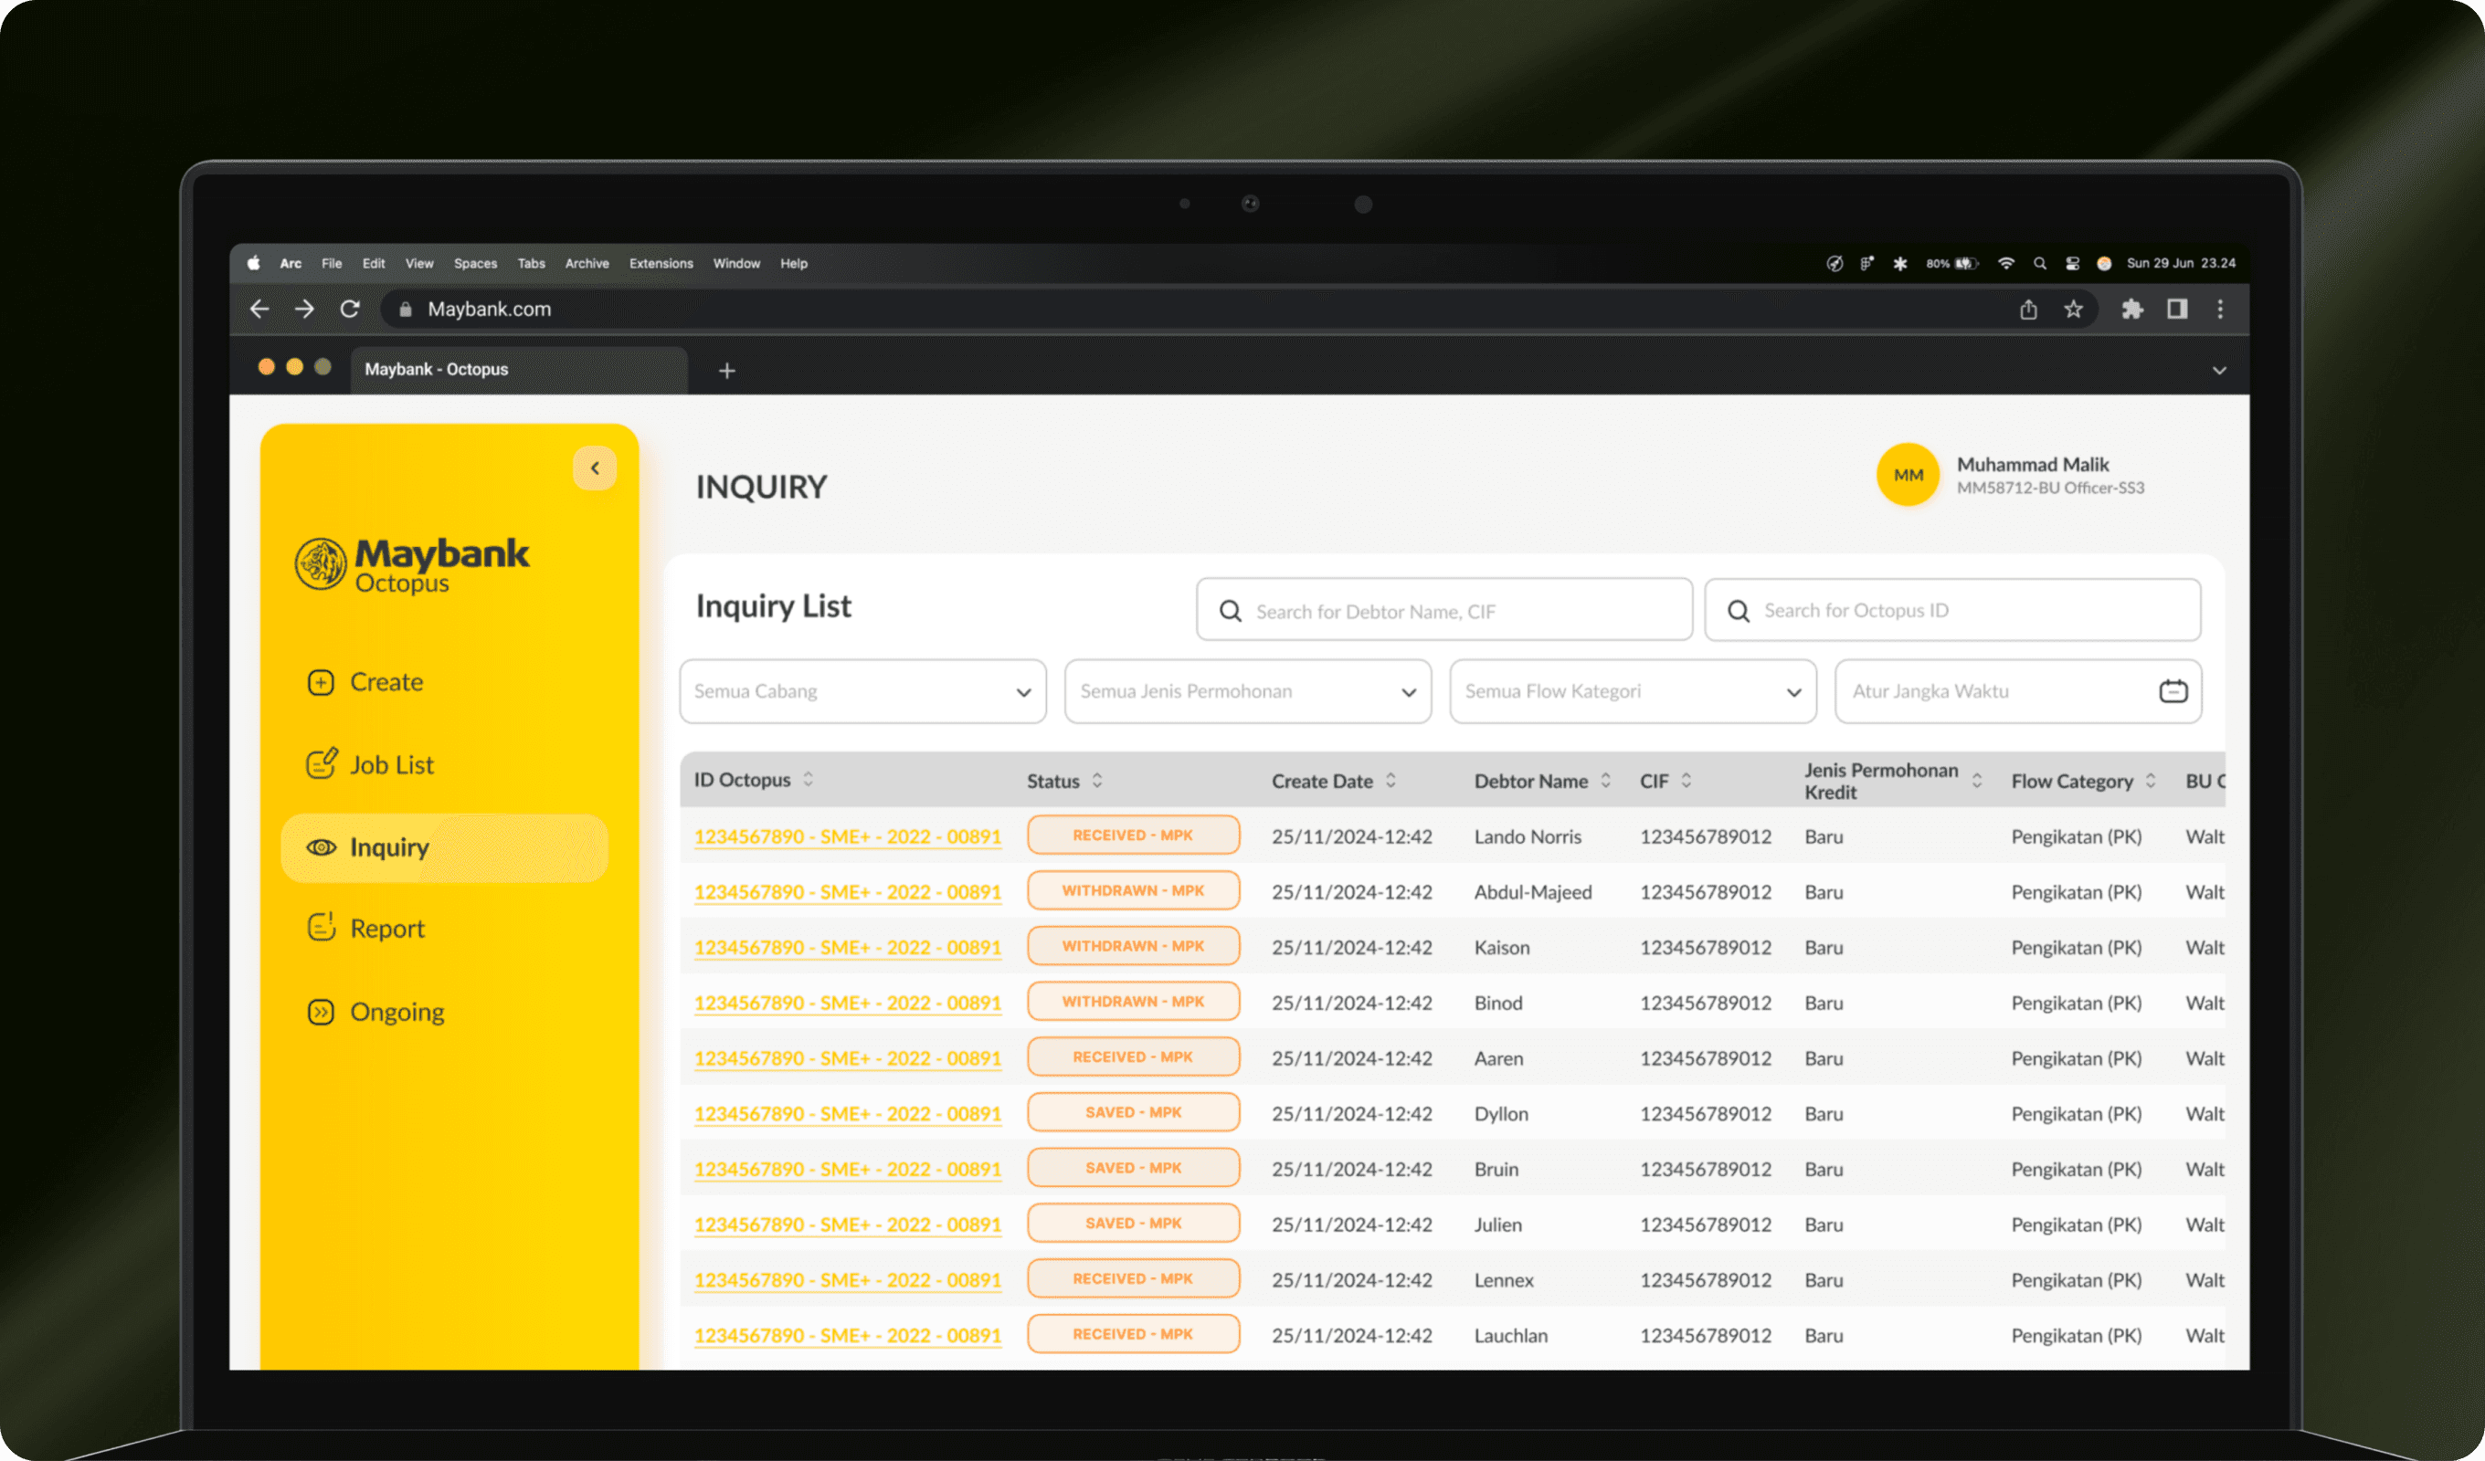Sort table by ID Octopus column
2485x1461 pixels.
pos(808,780)
